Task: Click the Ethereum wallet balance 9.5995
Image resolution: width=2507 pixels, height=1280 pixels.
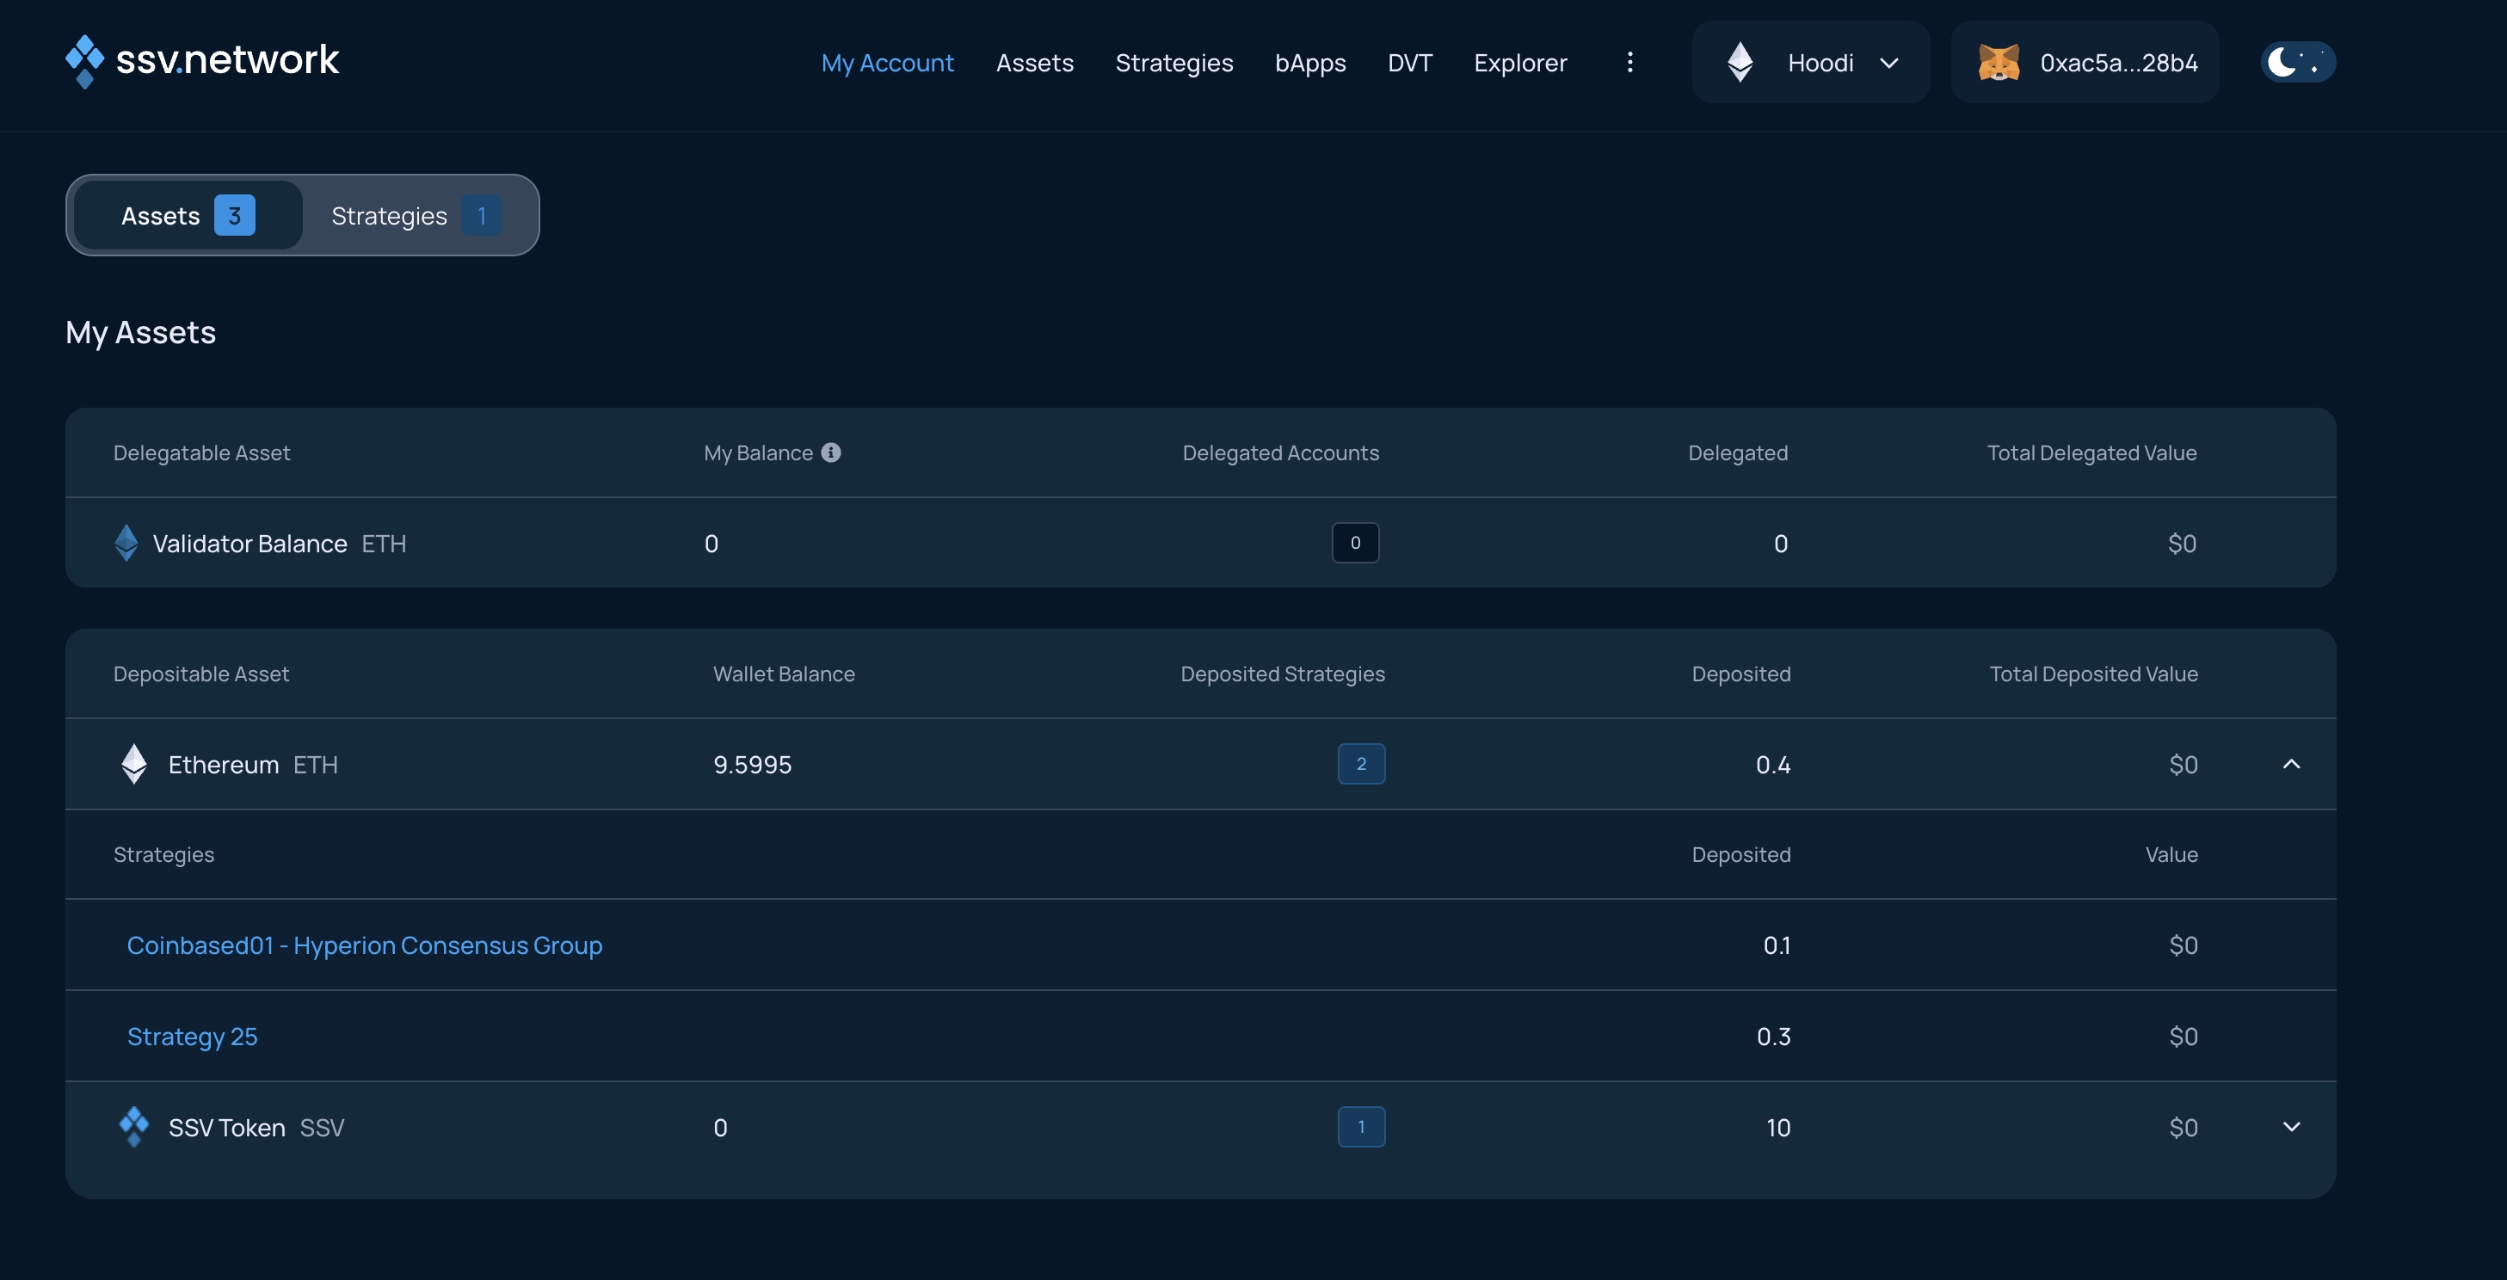Action: [752, 764]
